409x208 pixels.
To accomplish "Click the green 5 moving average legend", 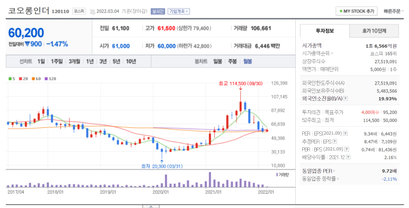I will (12, 79).
